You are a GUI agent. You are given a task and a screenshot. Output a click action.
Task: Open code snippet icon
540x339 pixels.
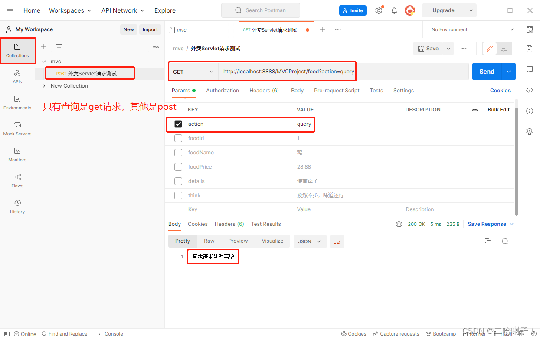[530, 90]
